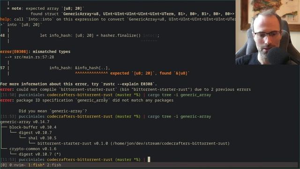
Task: Click the webcam overlay of the presenter
Action: (x=268, y=32)
